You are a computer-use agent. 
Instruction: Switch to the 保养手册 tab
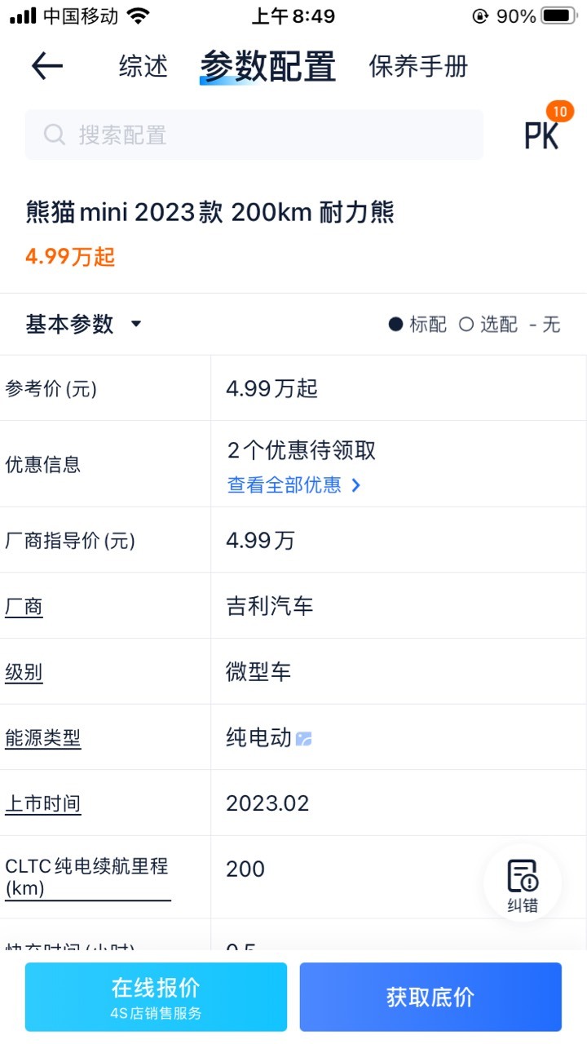[x=419, y=66]
